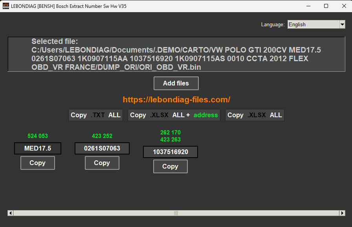Click Copy .TXT ALL button
The height and width of the screenshot is (227, 352).
(95, 115)
